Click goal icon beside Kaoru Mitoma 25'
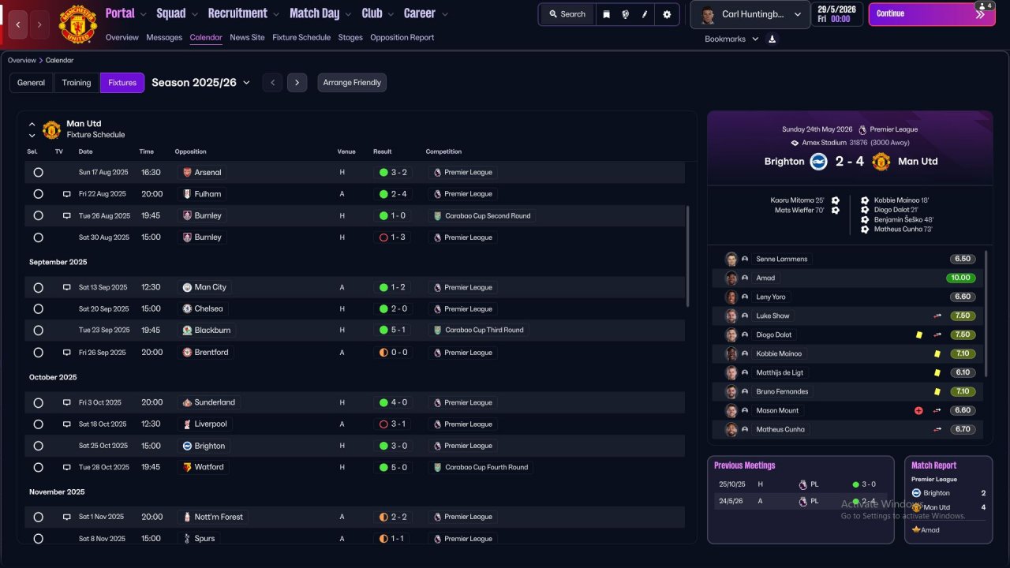This screenshot has width=1010, height=568. (x=836, y=200)
